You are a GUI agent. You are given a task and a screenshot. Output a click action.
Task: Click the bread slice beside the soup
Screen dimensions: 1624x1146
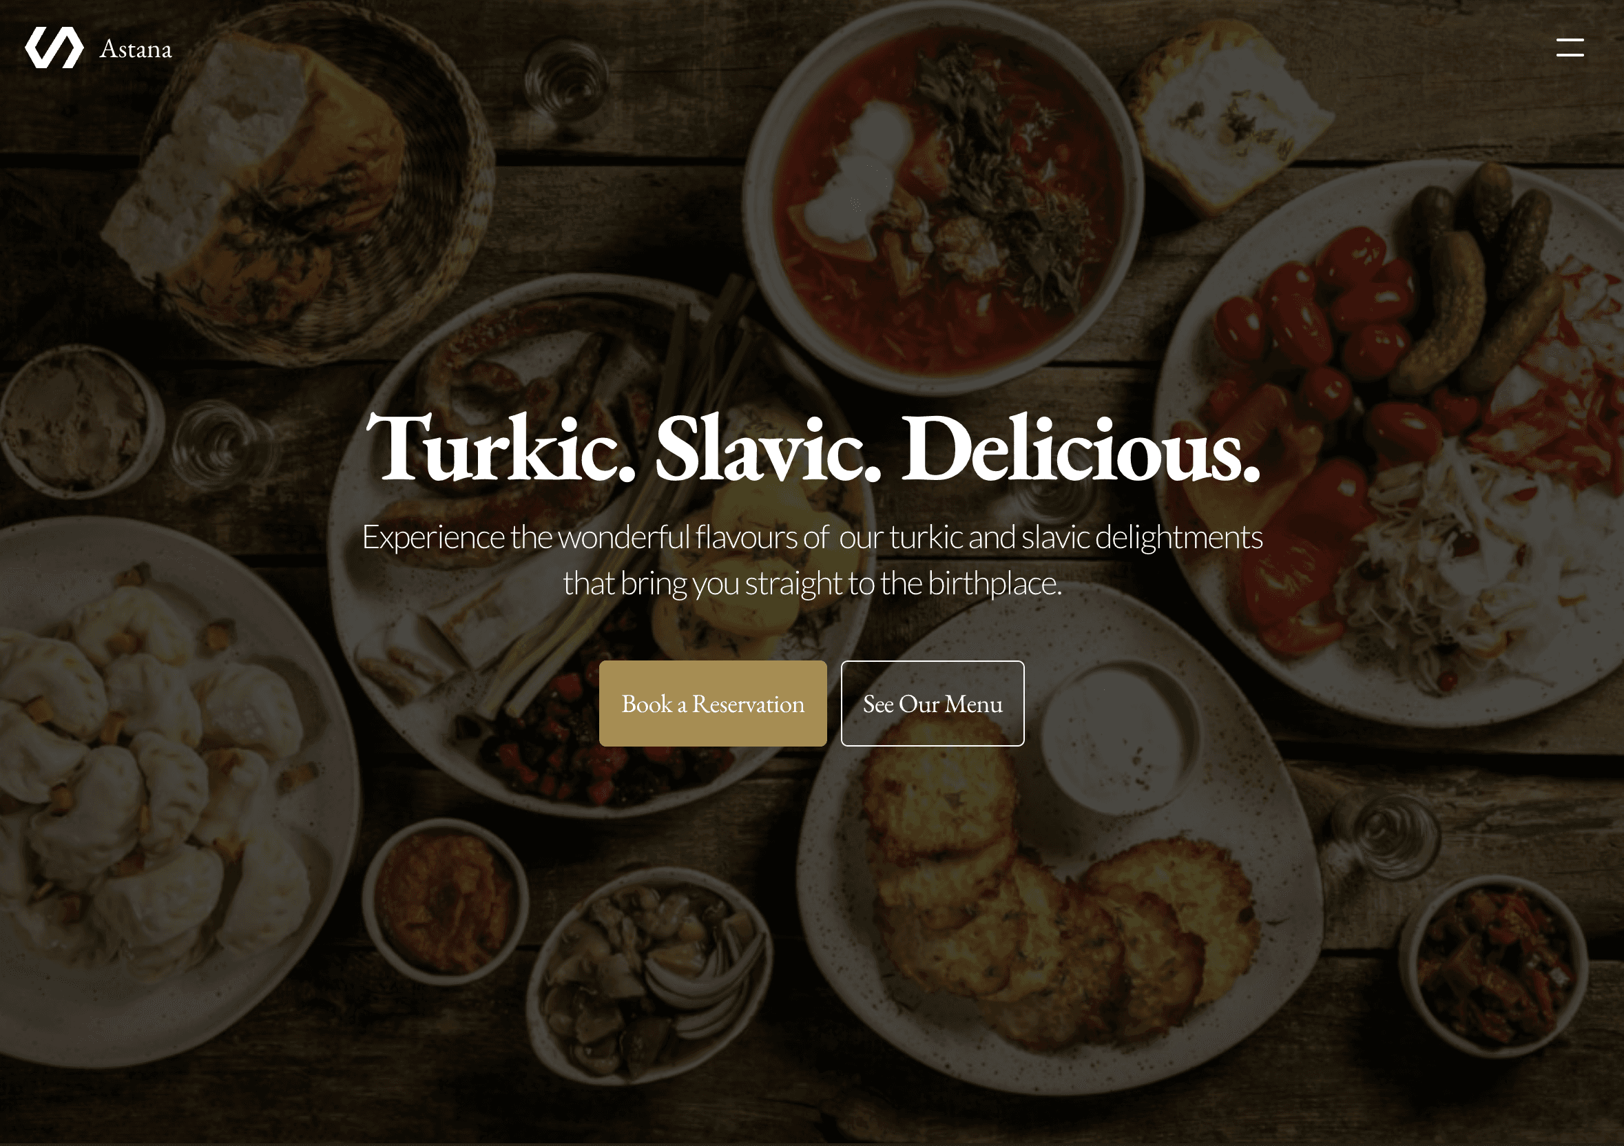click(x=1231, y=113)
